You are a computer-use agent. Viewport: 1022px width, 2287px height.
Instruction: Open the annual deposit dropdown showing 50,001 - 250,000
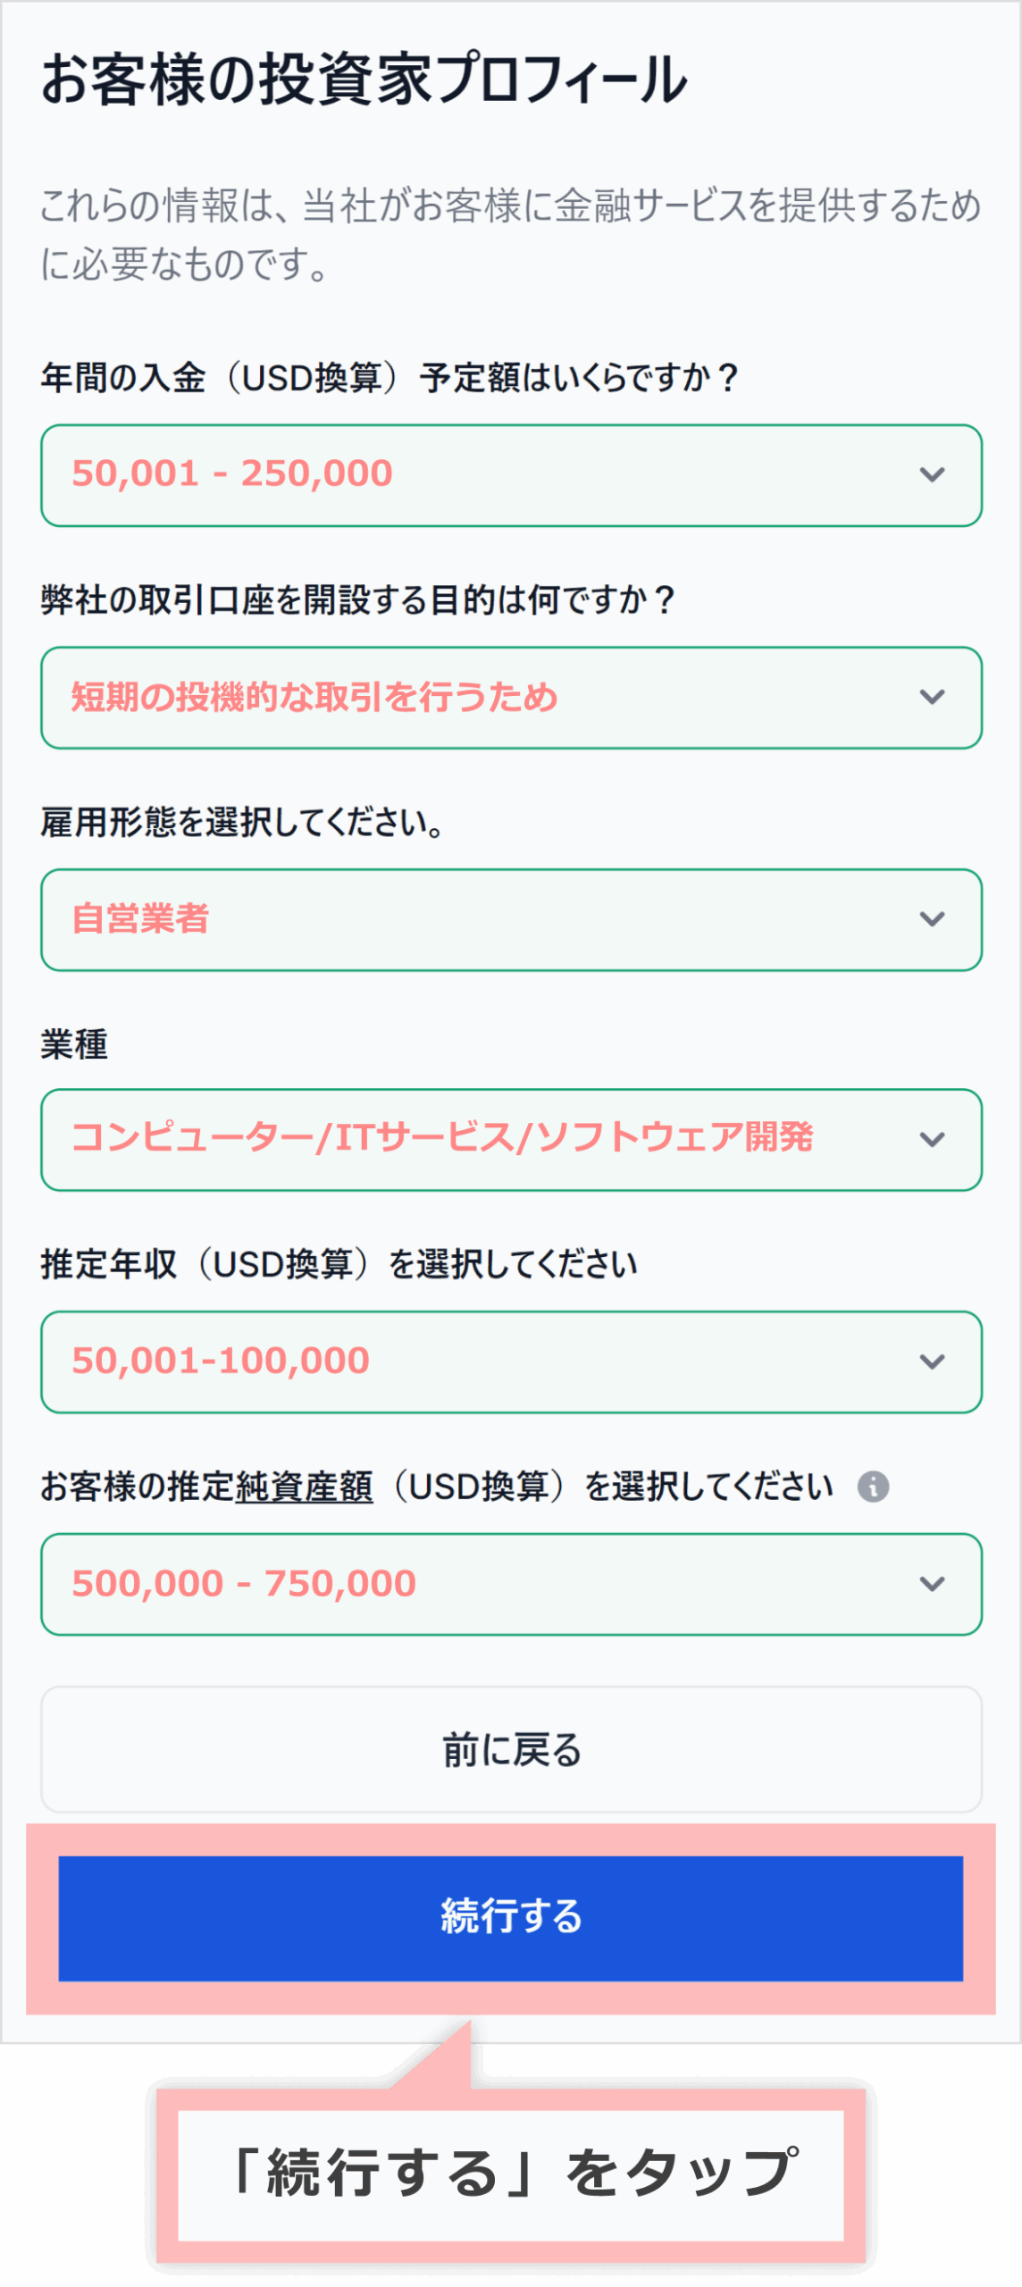point(482,474)
